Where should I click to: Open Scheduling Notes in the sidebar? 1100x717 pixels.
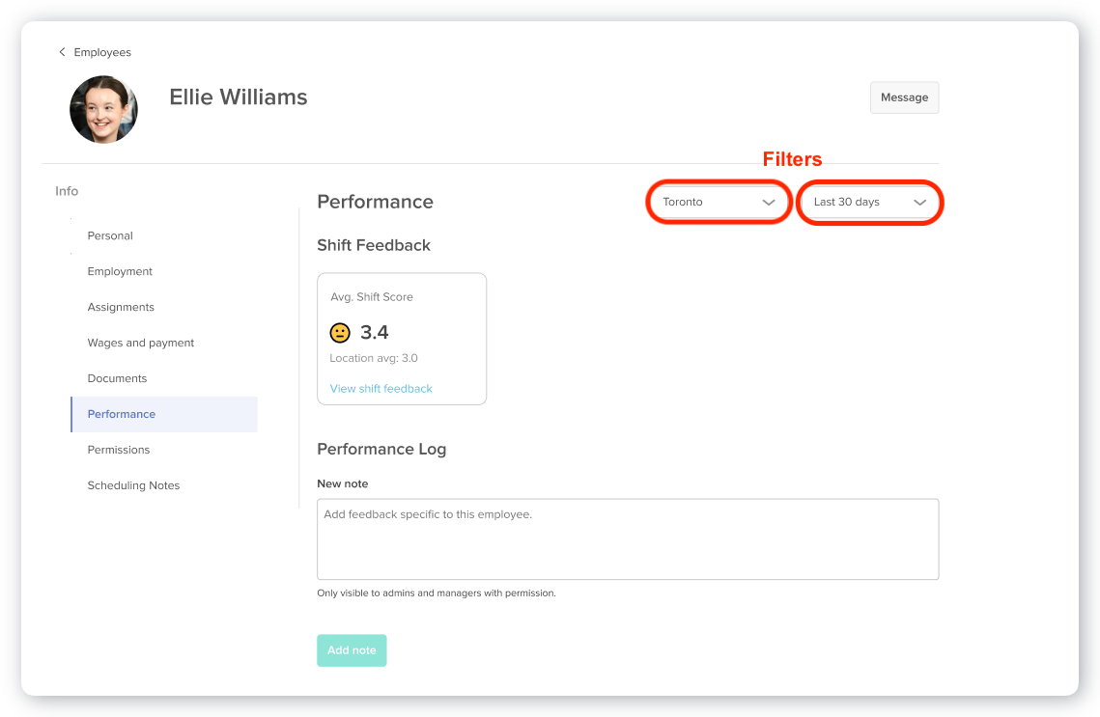133,485
